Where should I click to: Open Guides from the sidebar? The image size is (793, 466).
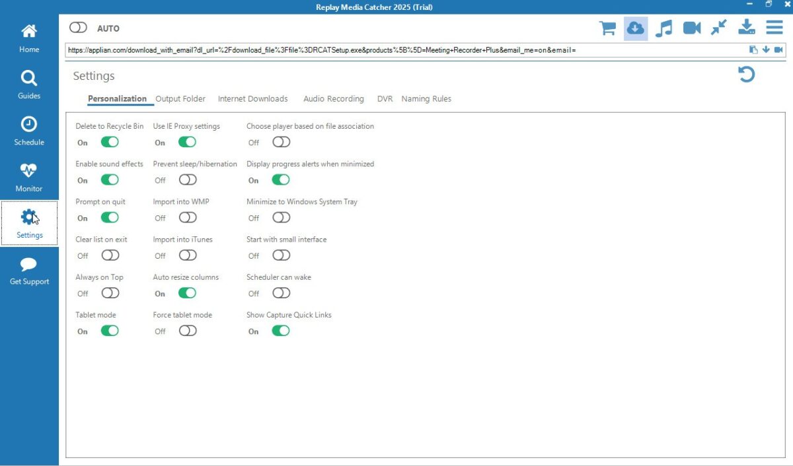click(x=29, y=85)
